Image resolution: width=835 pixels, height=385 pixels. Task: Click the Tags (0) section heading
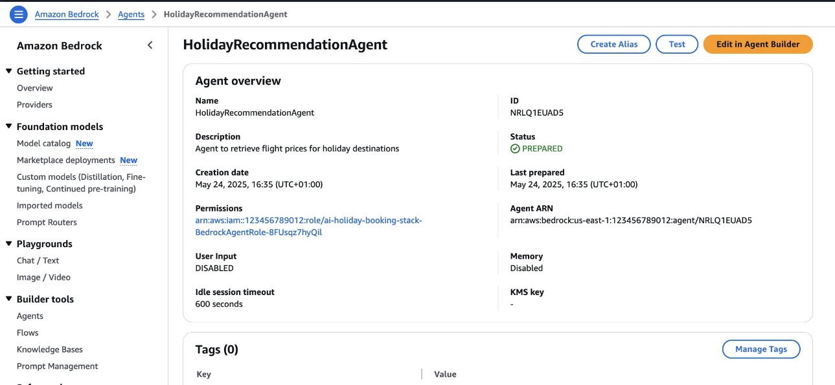(x=217, y=350)
